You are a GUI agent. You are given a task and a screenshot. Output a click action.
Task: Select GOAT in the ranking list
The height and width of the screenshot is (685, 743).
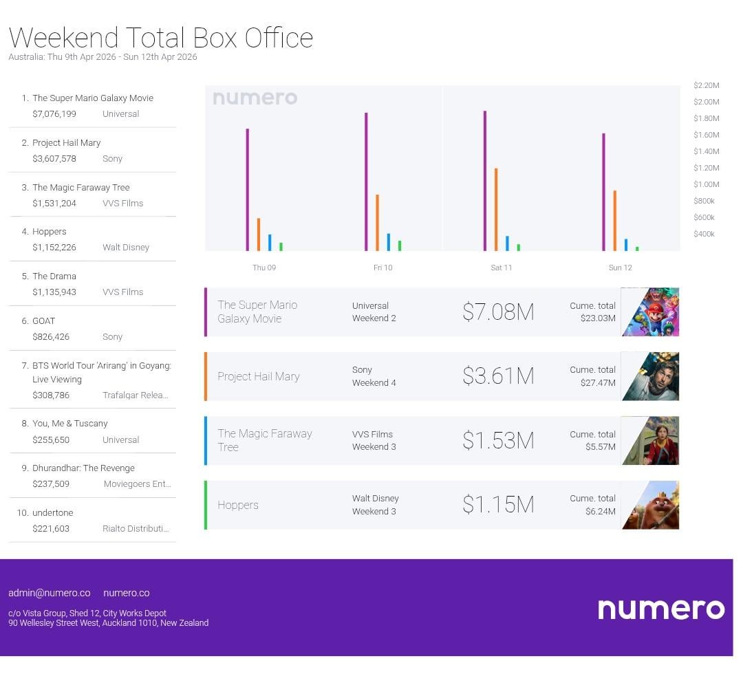pos(43,321)
